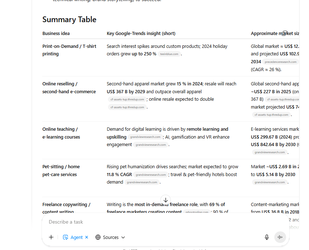
Task: Copy the table using the copy icon
Action: 284,33
